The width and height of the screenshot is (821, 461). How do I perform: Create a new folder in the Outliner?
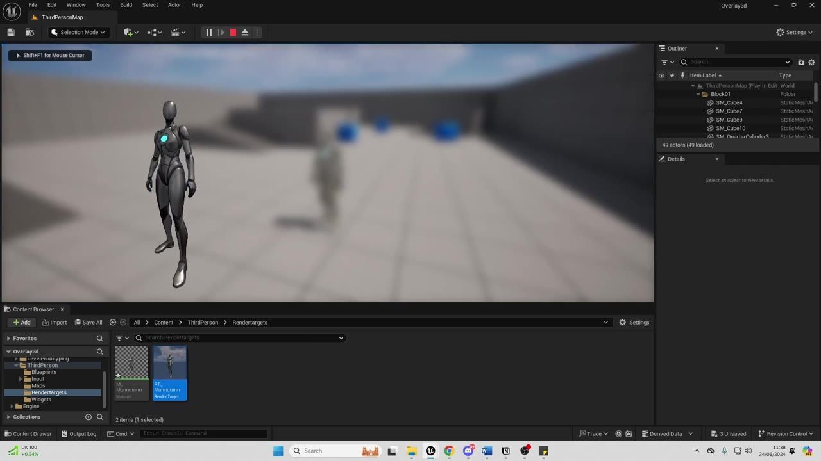click(801, 62)
